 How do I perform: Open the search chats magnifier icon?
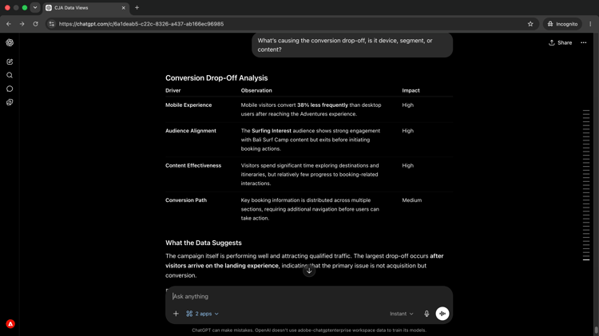(10, 75)
